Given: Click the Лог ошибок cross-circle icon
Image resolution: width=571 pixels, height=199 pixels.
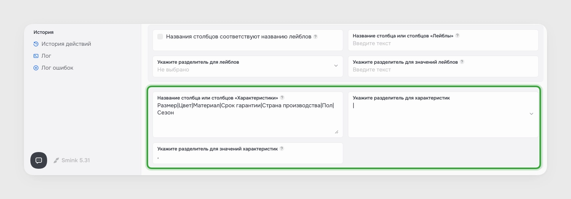Looking at the screenshot, I should click(36, 68).
